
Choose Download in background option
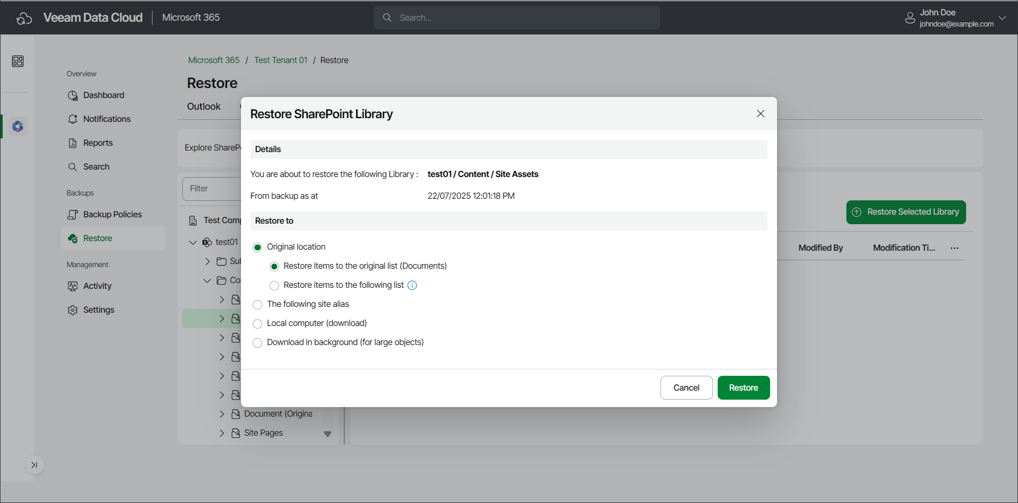pyautogui.click(x=257, y=343)
